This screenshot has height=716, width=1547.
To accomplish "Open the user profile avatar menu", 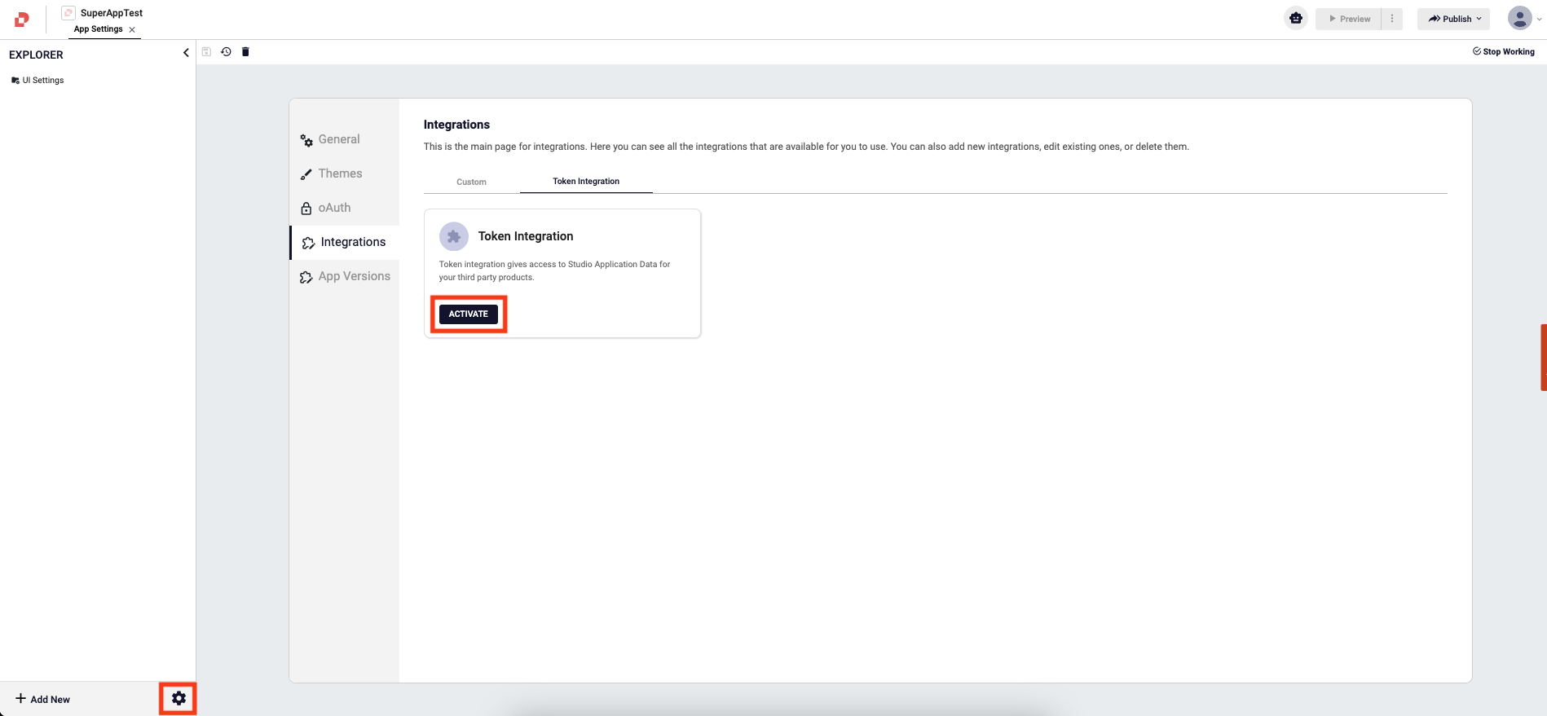I will [x=1520, y=18].
